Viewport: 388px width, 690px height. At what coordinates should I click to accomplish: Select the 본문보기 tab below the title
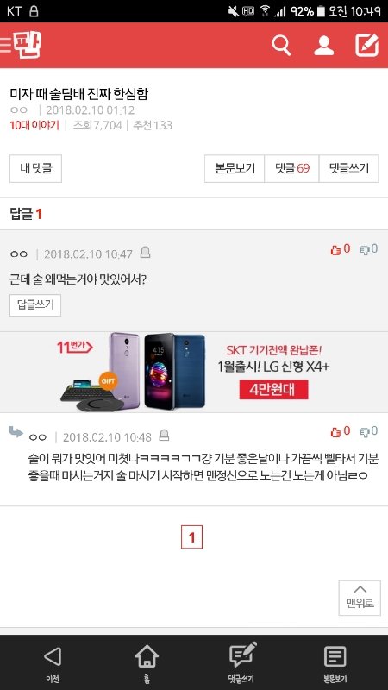[x=235, y=168]
